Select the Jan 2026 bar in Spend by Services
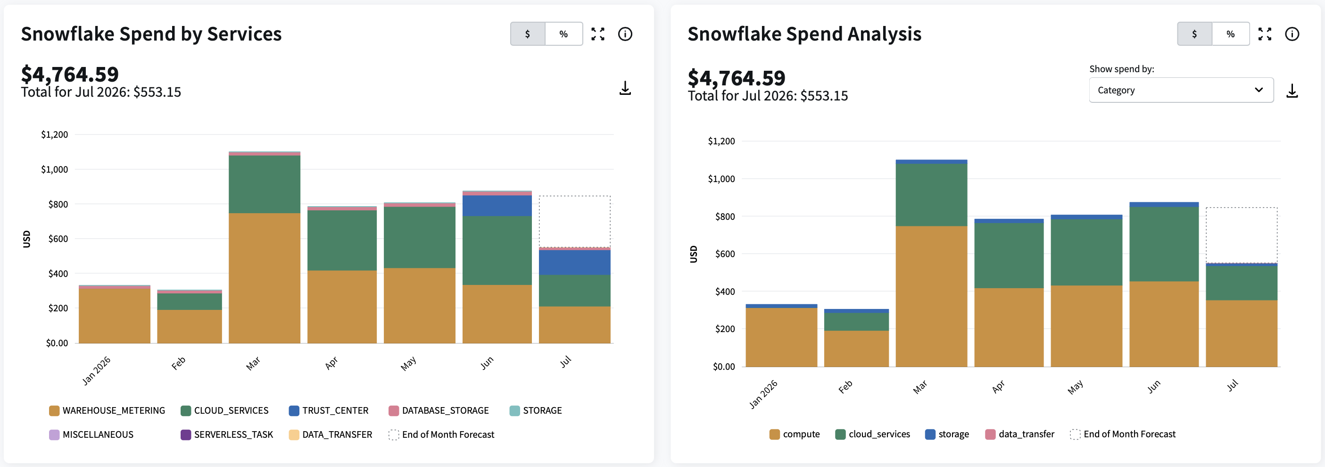1325x467 pixels. [x=114, y=314]
